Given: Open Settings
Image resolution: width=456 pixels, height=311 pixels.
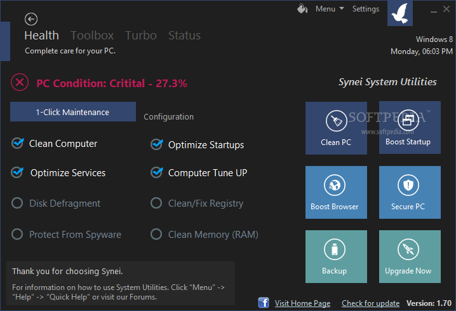Looking at the screenshot, I should coord(366,9).
